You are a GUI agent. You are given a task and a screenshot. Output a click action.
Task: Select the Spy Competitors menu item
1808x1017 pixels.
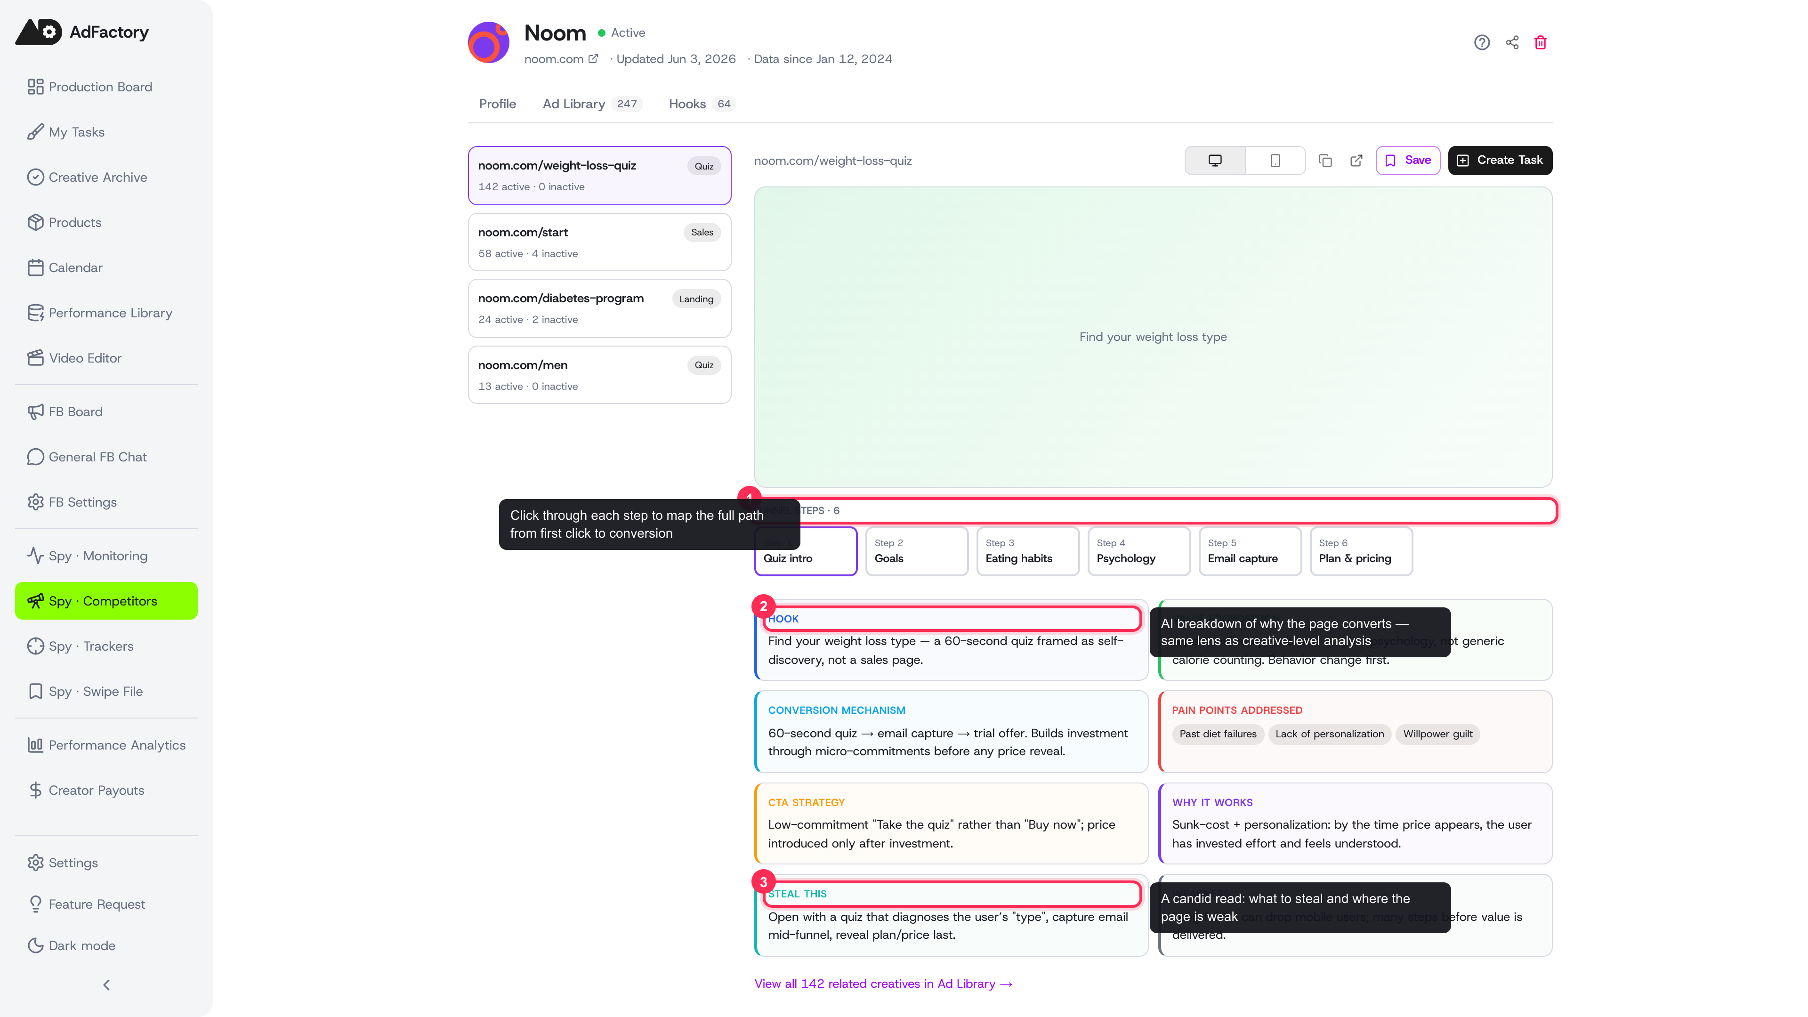[x=106, y=602]
